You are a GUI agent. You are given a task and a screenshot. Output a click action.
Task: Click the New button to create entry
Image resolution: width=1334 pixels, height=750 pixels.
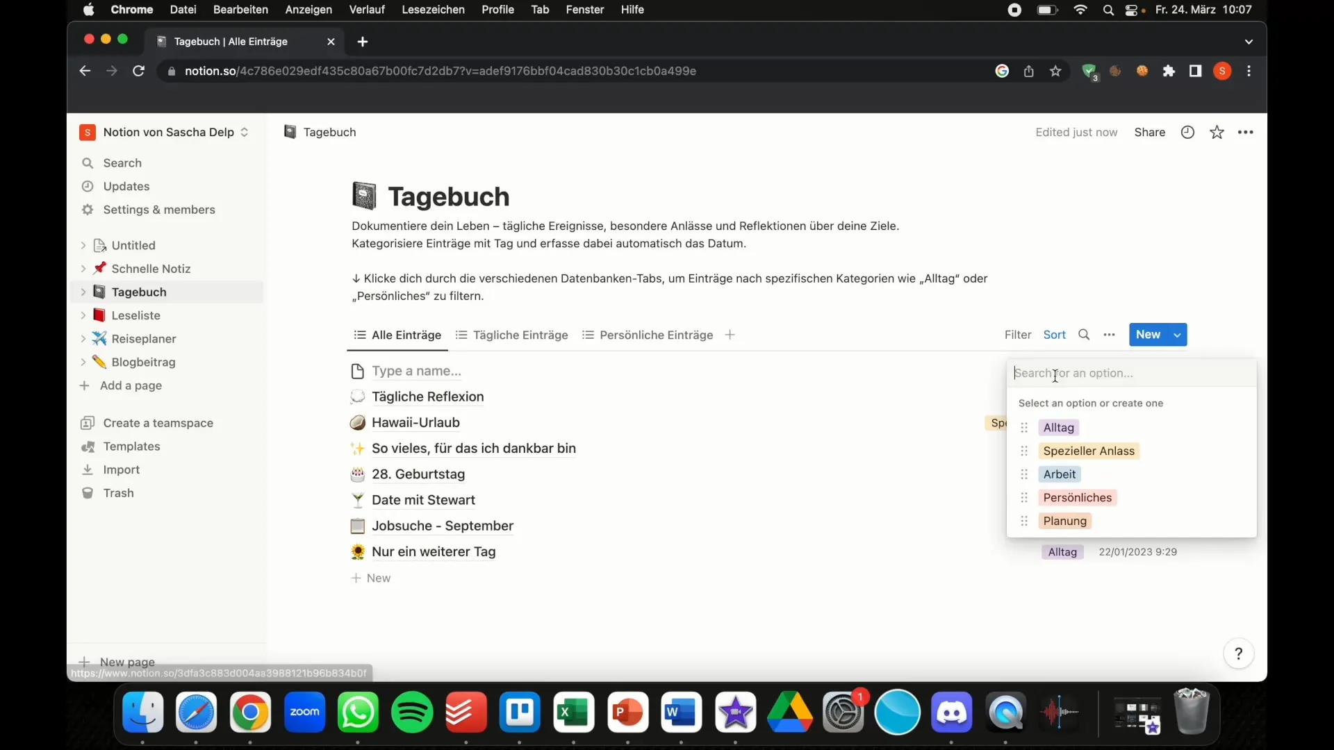1148,334
